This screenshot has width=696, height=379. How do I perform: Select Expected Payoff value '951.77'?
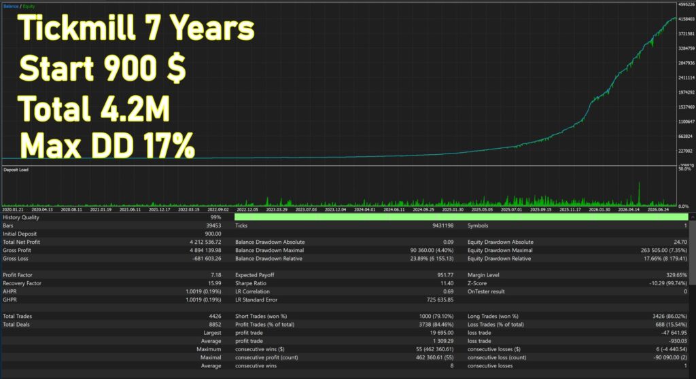445,275
